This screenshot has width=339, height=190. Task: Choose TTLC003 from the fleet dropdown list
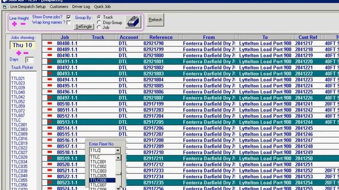(98, 171)
